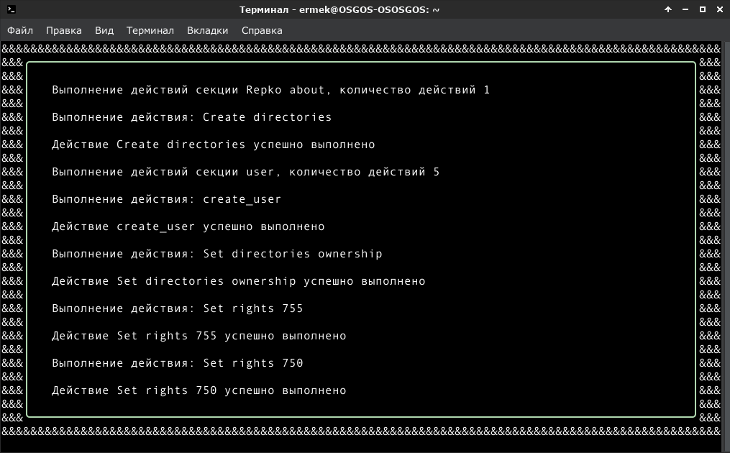This screenshot has height=453, width=730.
Task: Open the Правка menu
Action: tap(64, 31)
